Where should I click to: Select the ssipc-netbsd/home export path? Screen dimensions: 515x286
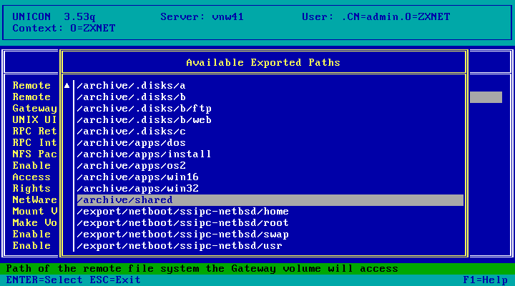(x=270, y=212)
